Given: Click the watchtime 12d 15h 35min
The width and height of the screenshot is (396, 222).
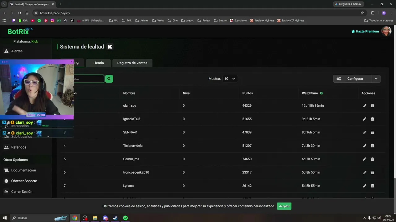Looking at the screenshot, I should pyautogui.click(x=313, y=106).
